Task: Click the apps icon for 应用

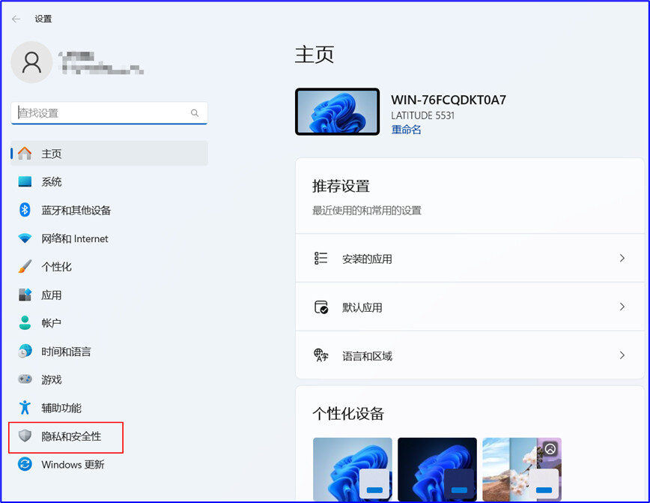Action: [25, 295]
